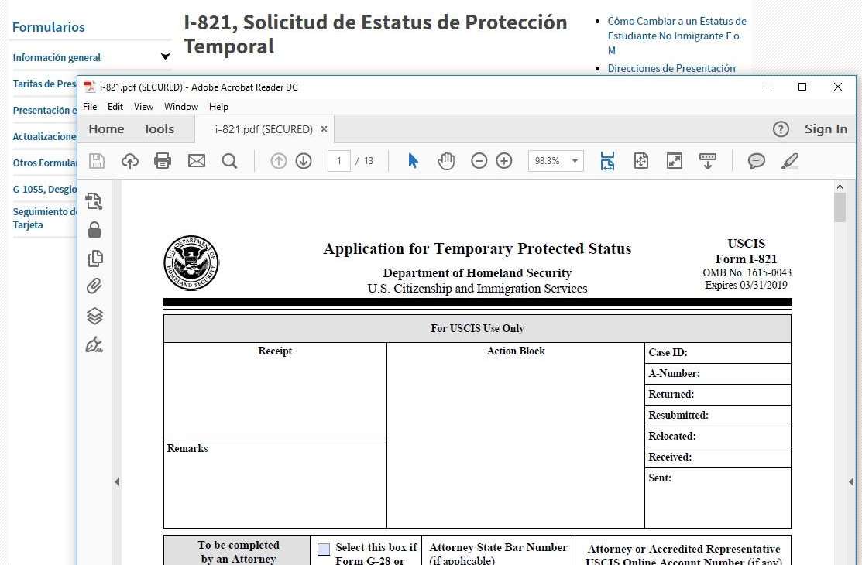The image size is (862, 565).
Task: Click the Sign In button
Action: 826,129
